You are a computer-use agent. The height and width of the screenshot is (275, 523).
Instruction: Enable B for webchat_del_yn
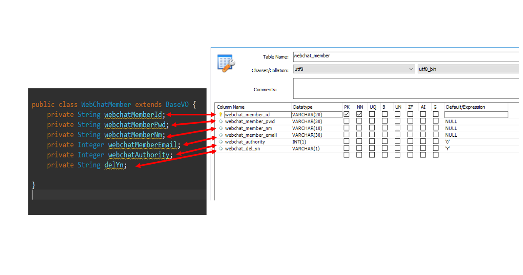pos(385,148)
